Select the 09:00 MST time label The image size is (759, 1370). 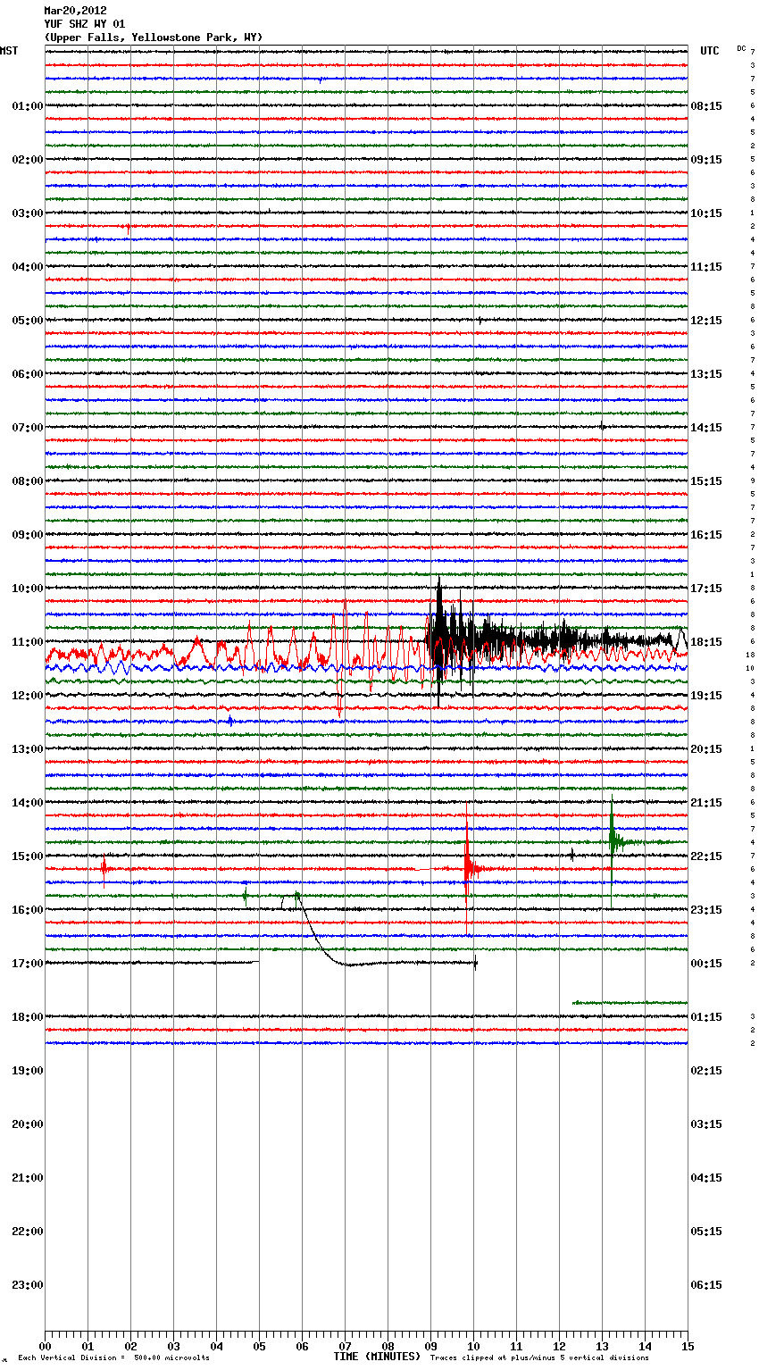(28, 535)
